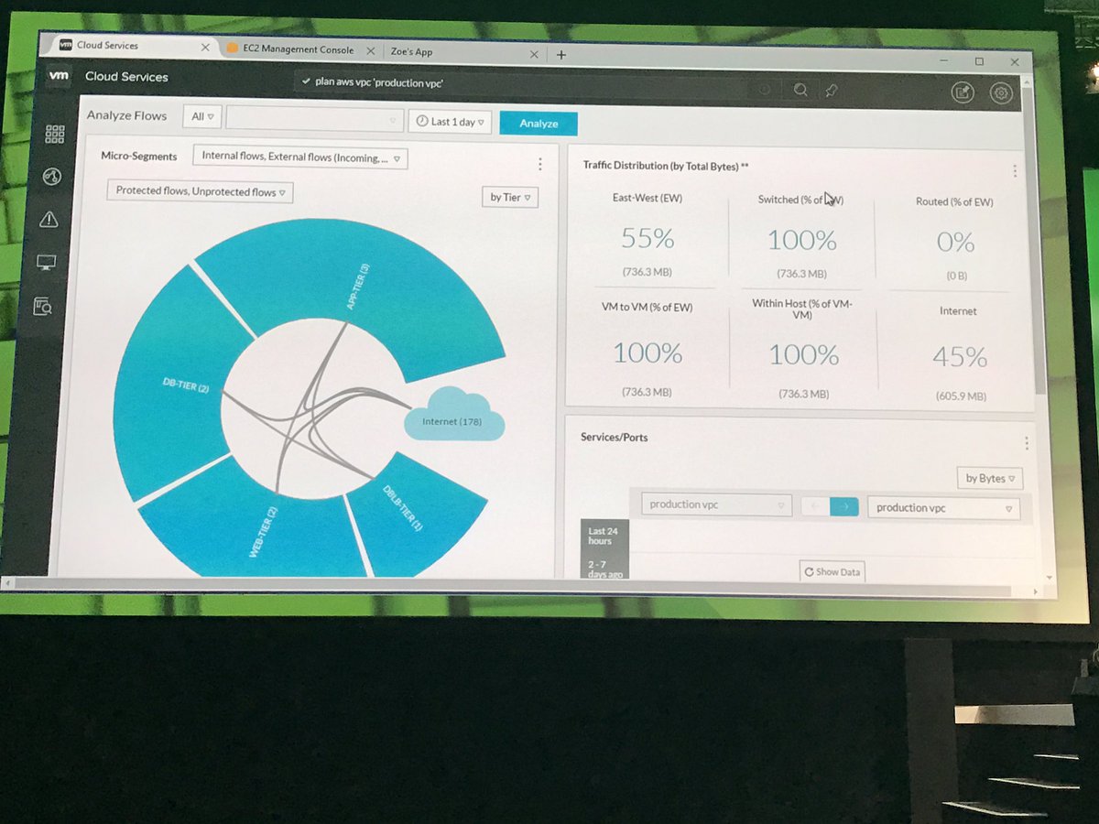The image size is (1099, 824).
Task: Click the Micro-Segments label
Action: (x=138, y=157)
